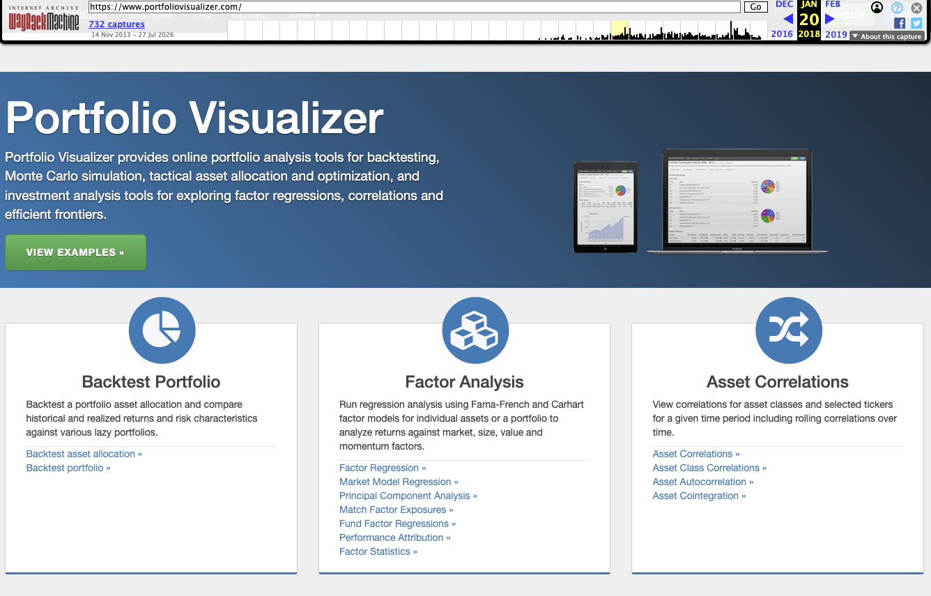
Task: Open the Asset Class Correlations link
Action: (x=709, y=468)
